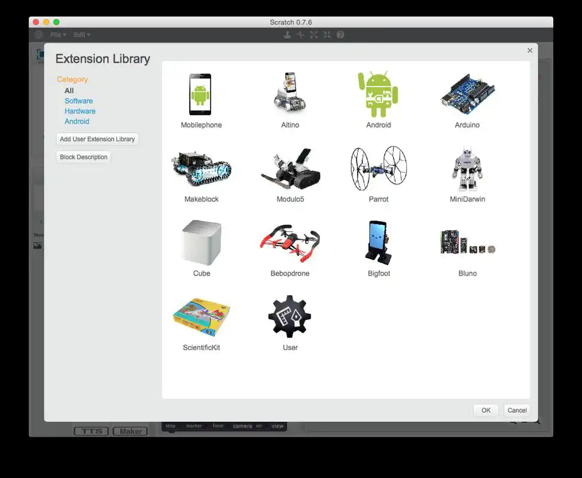Image resolution: width=582 pixels, height=478 pixels.
Task: Filter by Software category
Action: pyautogui.click(x=79, y=101)
